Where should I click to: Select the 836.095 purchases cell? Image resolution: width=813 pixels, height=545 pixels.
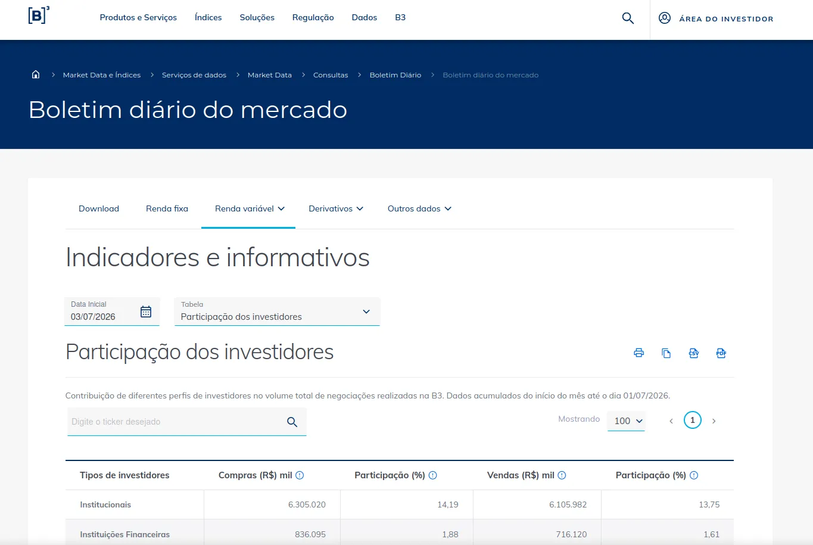pyautogui.click(x=310, y=534)
